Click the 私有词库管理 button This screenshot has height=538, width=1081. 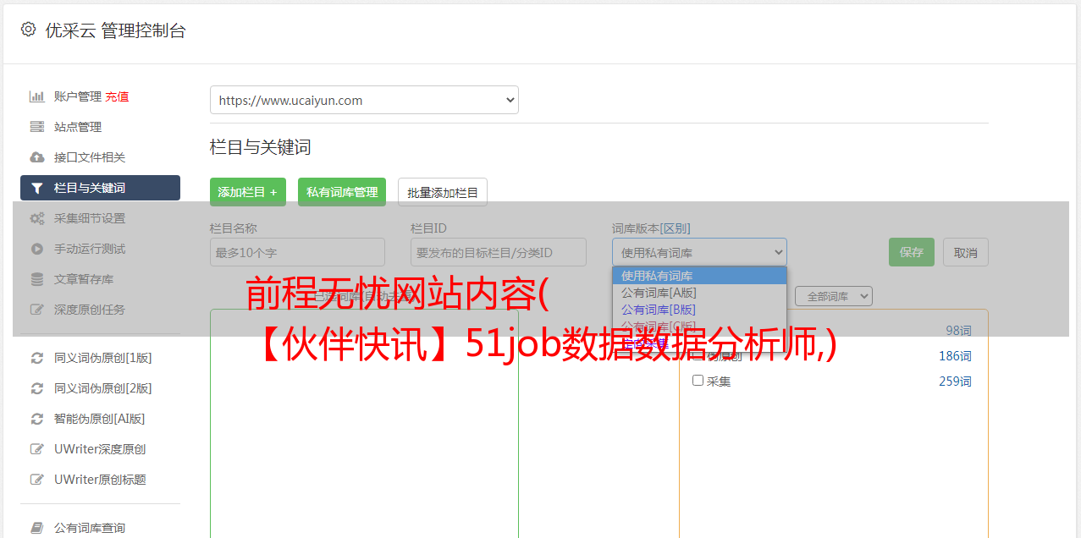pos(342,192)
